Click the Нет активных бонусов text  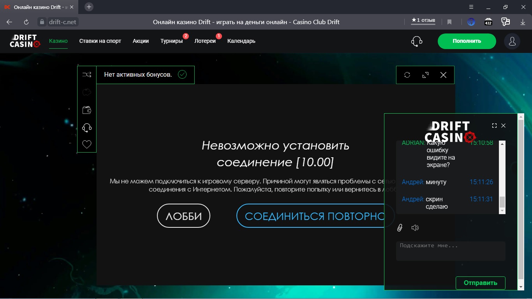coord(138,74)
